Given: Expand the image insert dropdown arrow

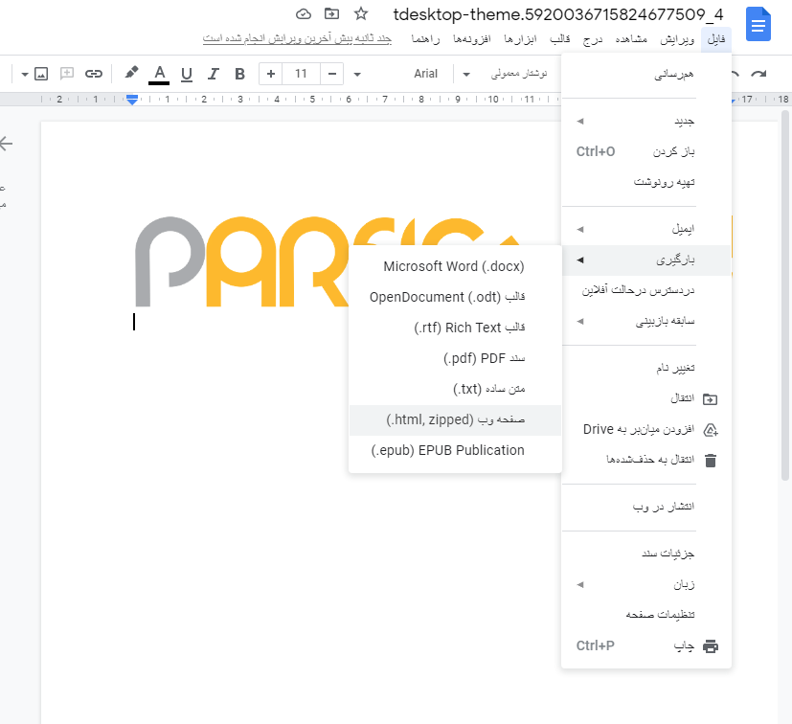Looking at the screenshot, I should pyautogui.click(x=24, y=75).
